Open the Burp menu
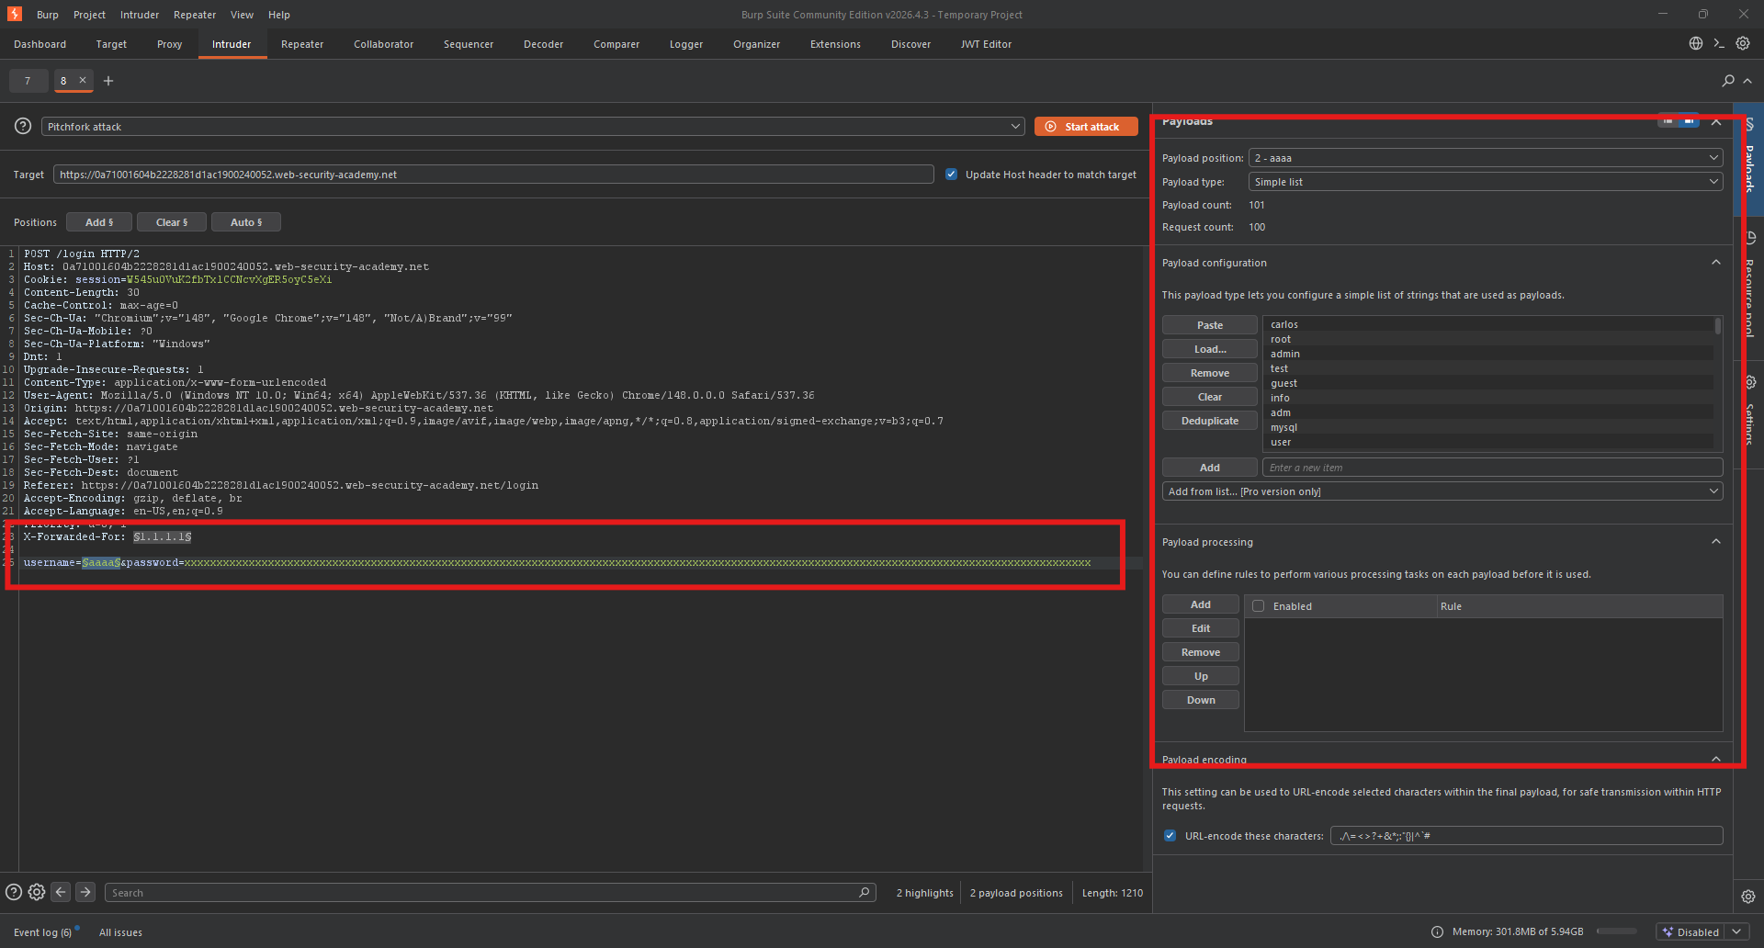 point(48,15)
